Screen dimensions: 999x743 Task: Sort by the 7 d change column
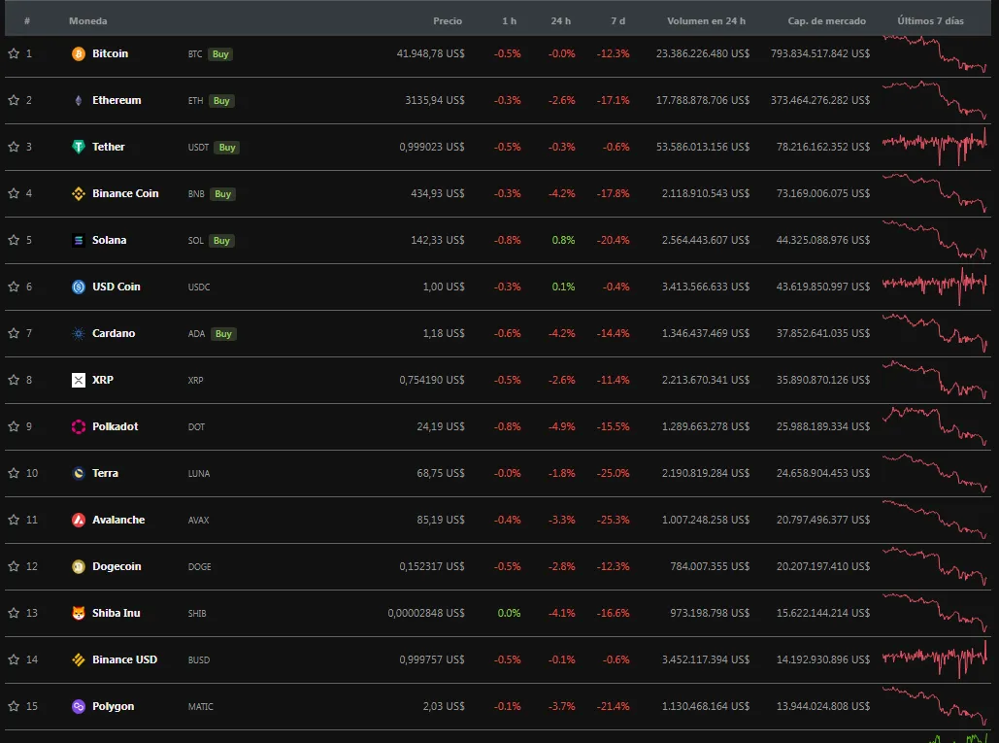tap(618, 21)
